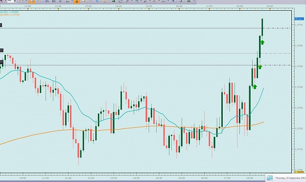Click the 16:05 label on bottom time axis
This screenshot has width=306, height=182.
tap(182, 178)
